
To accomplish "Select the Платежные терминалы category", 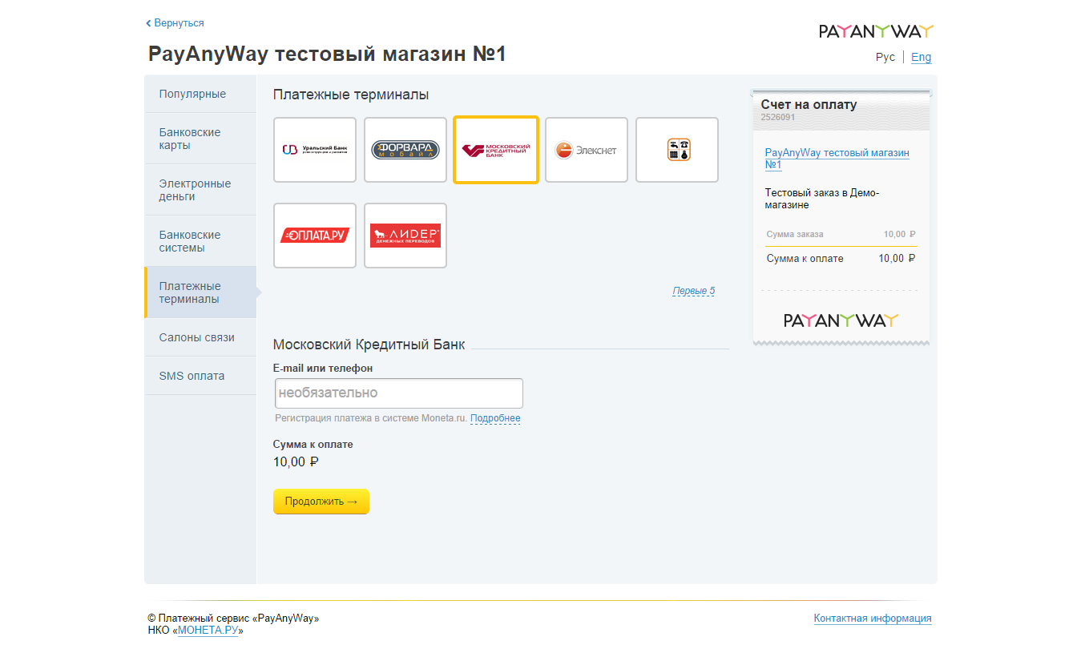I will [200, 292].
